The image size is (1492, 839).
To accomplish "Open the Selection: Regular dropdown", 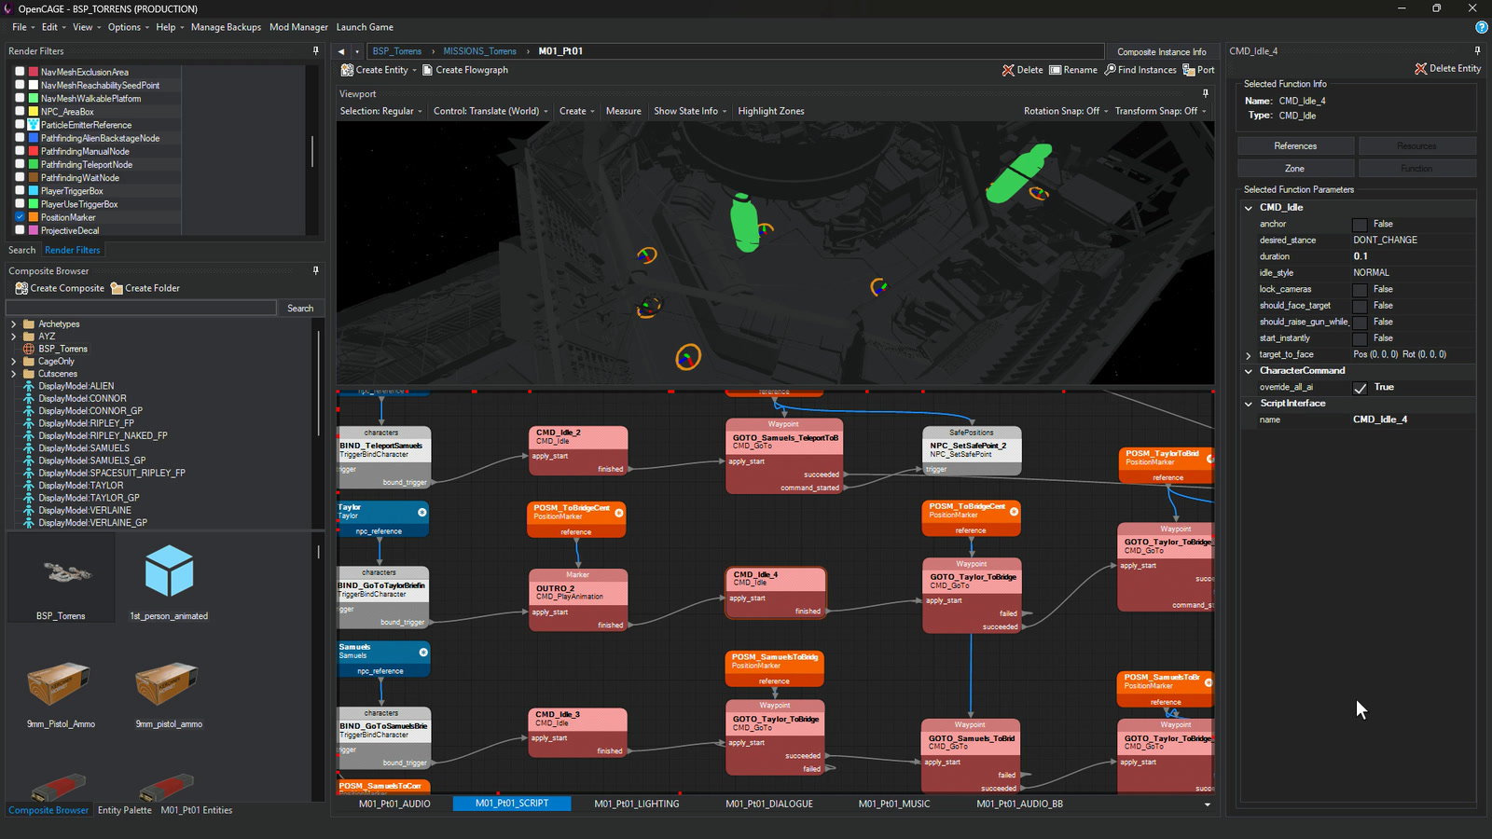I will 381,111.
